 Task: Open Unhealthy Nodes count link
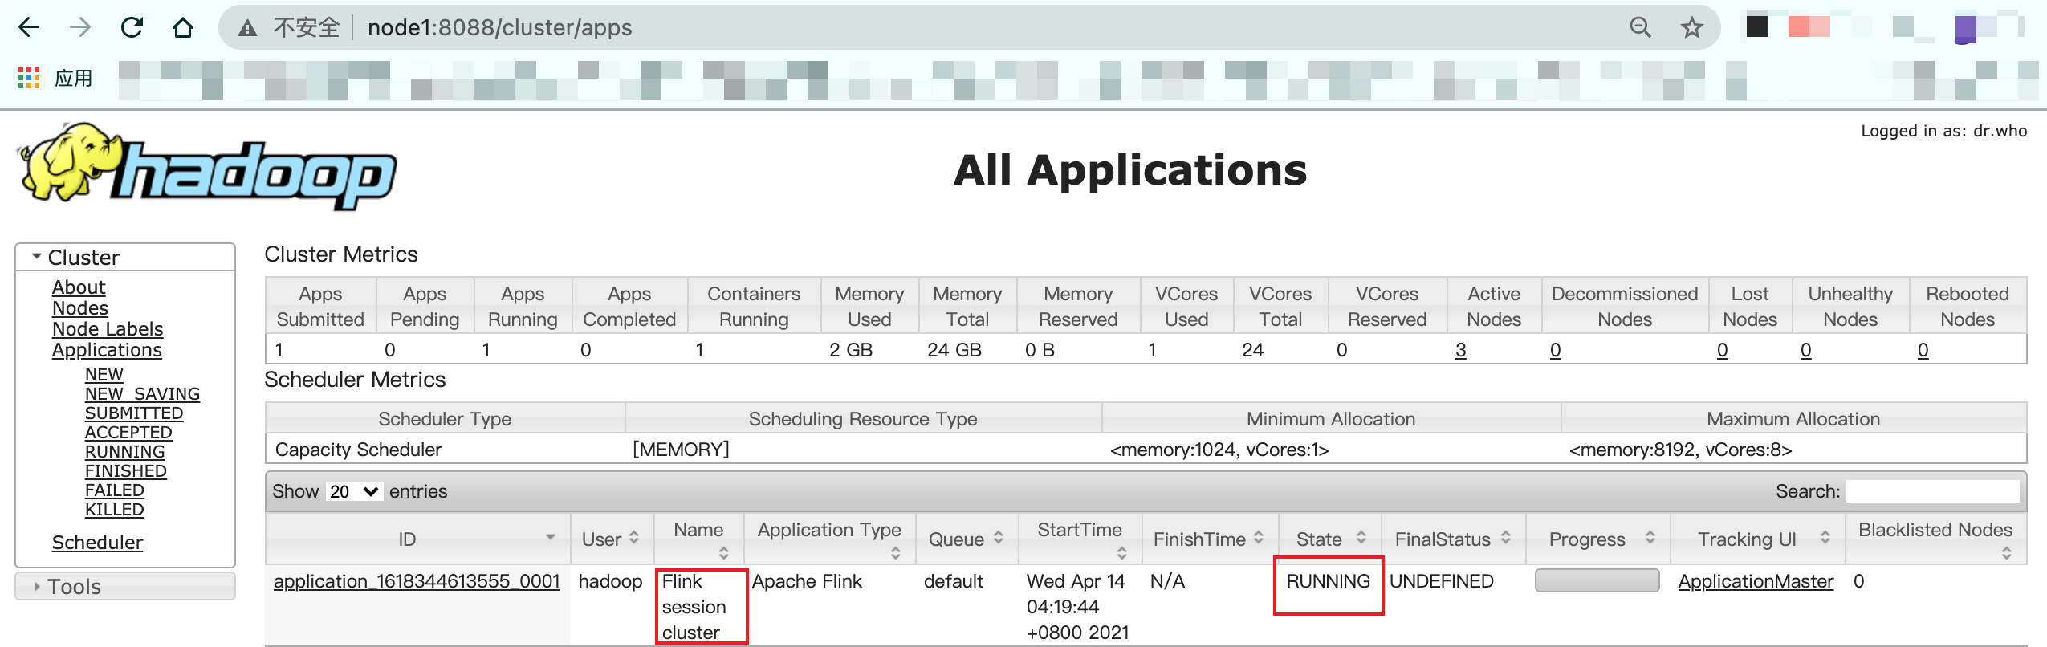pos(1806,350)
